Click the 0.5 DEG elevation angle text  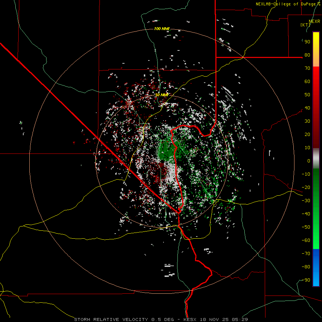162,319
